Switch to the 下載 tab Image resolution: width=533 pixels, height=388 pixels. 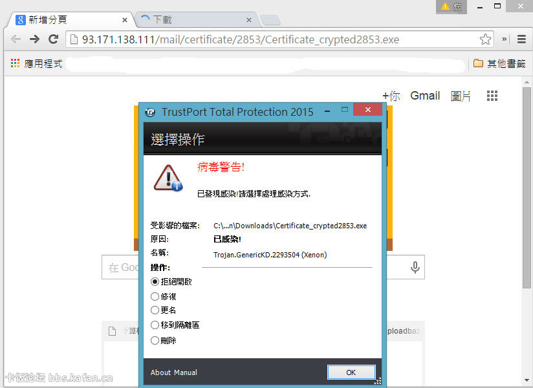pyautogui.click(x=198, y=20)
